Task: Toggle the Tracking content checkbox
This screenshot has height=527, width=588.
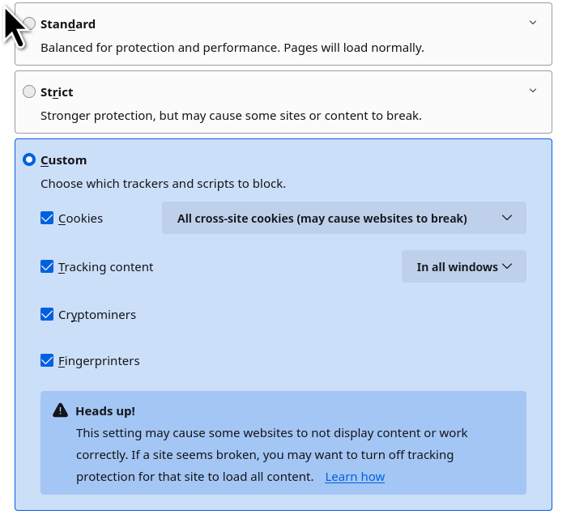Action: tap(47, 267)
